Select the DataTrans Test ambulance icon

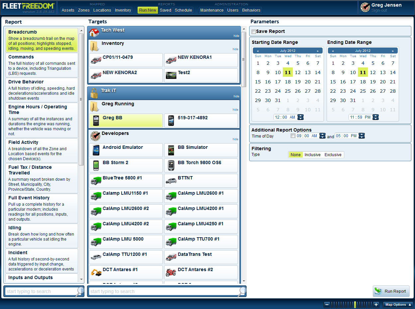click(171, 257)
